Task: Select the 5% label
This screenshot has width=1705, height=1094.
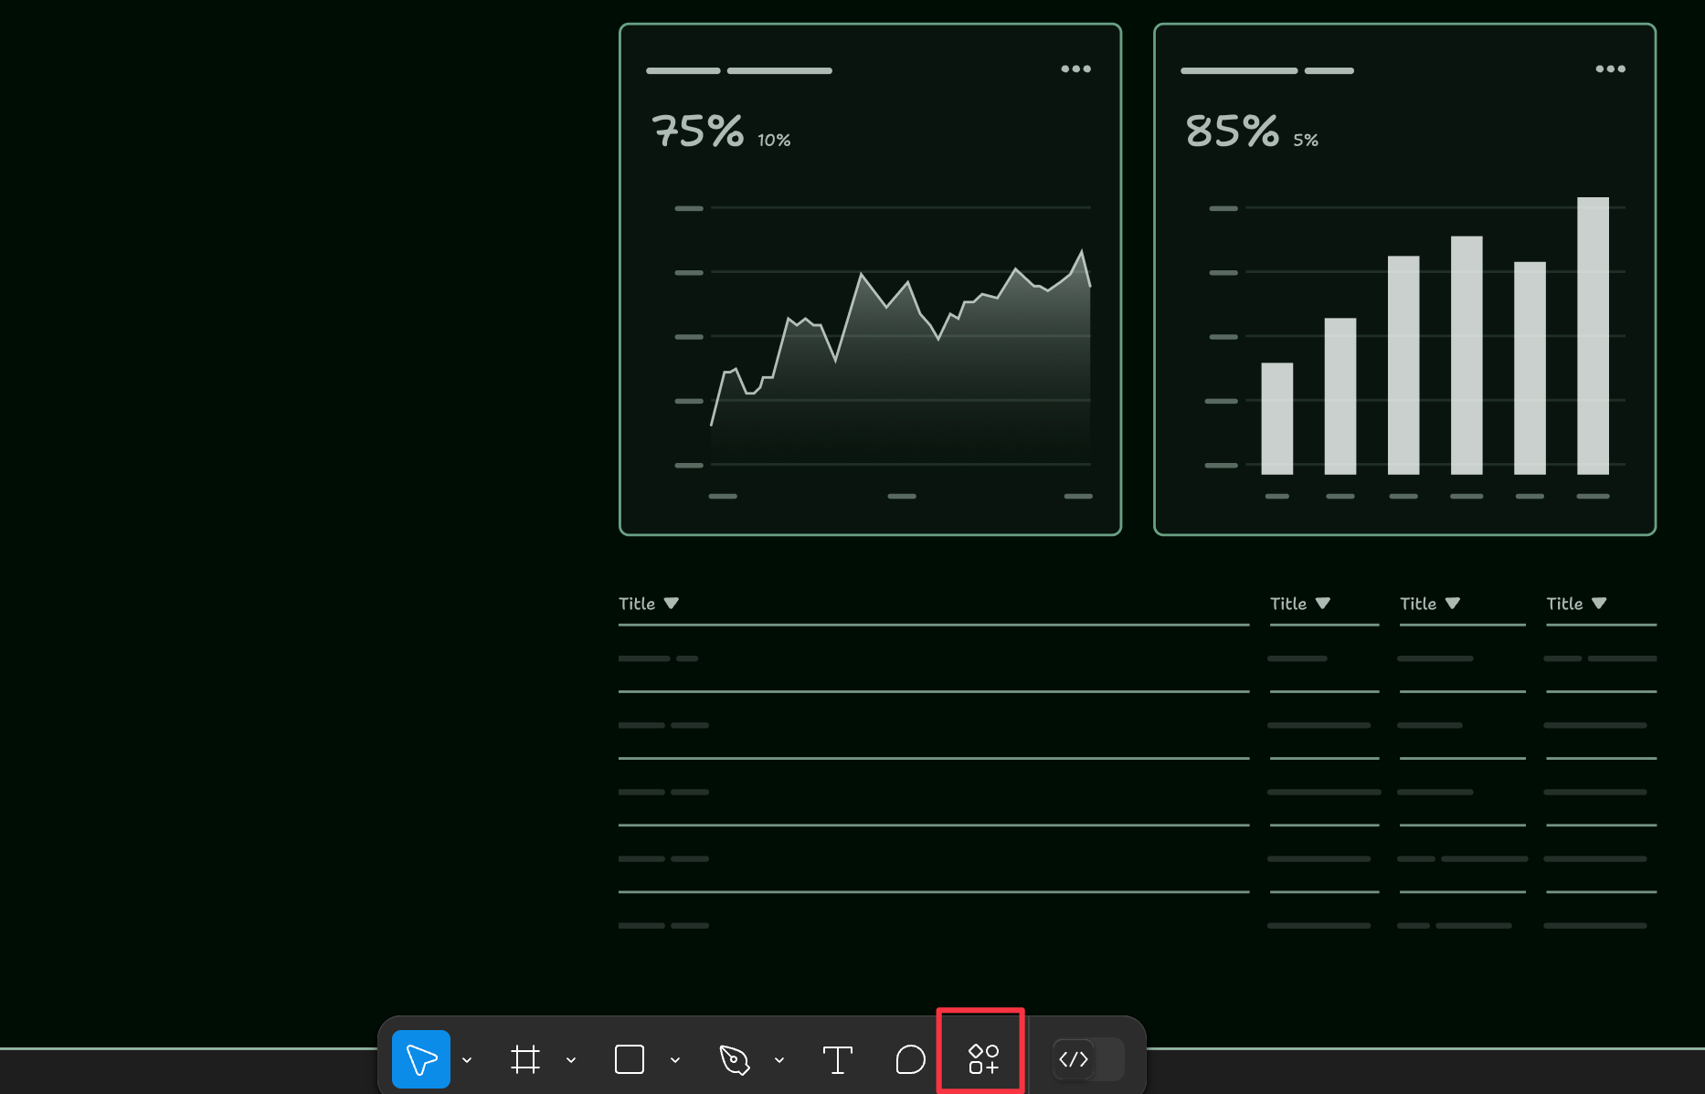Action: coord(1306,140)
